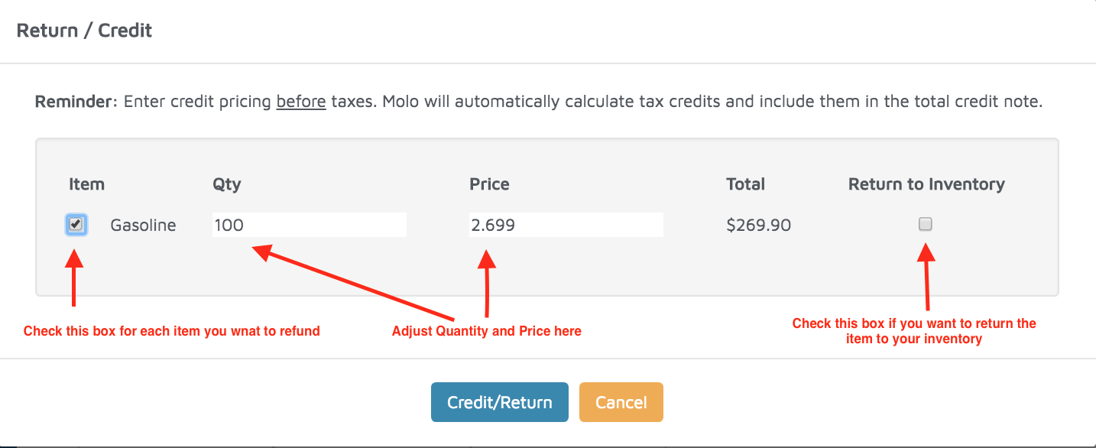Click the return item to inventory annotation
This screenshot has width=1096, height=448.
(x=914, y=330)
